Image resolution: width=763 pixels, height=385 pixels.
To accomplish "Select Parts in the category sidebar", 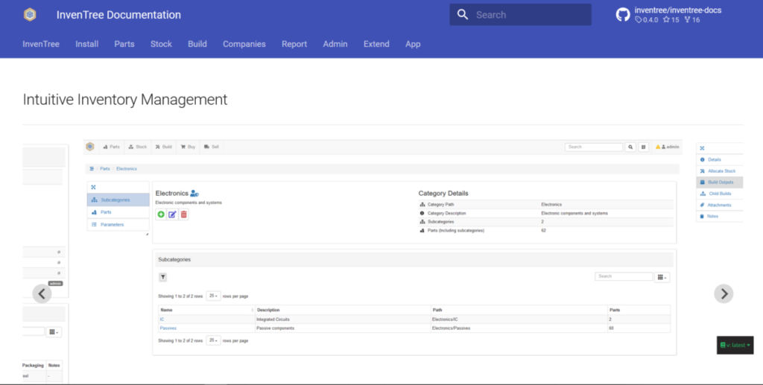I will pos(118,212).
